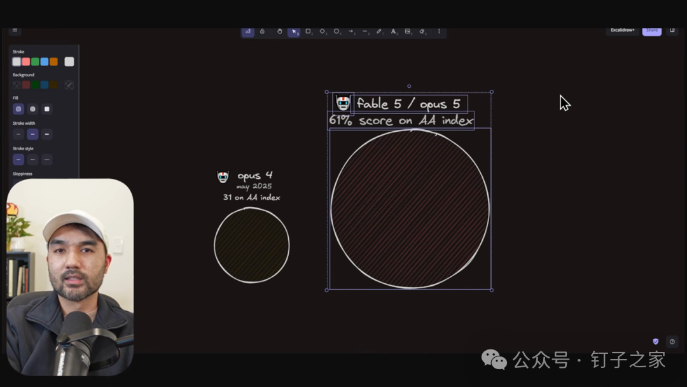687x387 pixels.
Task: Select the dashed stroke style
Action: tap(32, 160)
